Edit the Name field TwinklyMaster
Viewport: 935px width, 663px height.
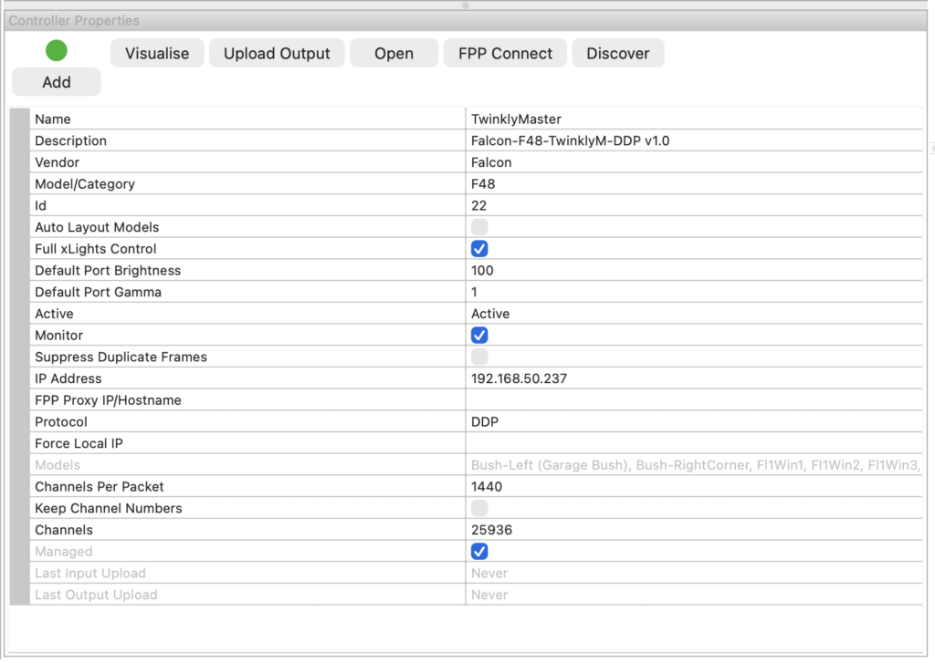click(x=694, y=119)
